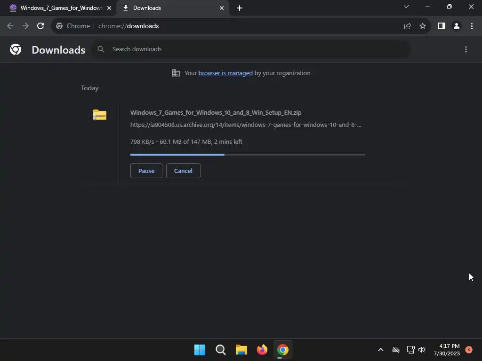Click the Today date heading
Viewport: 482px width, 361px height.
pos(90,88)
